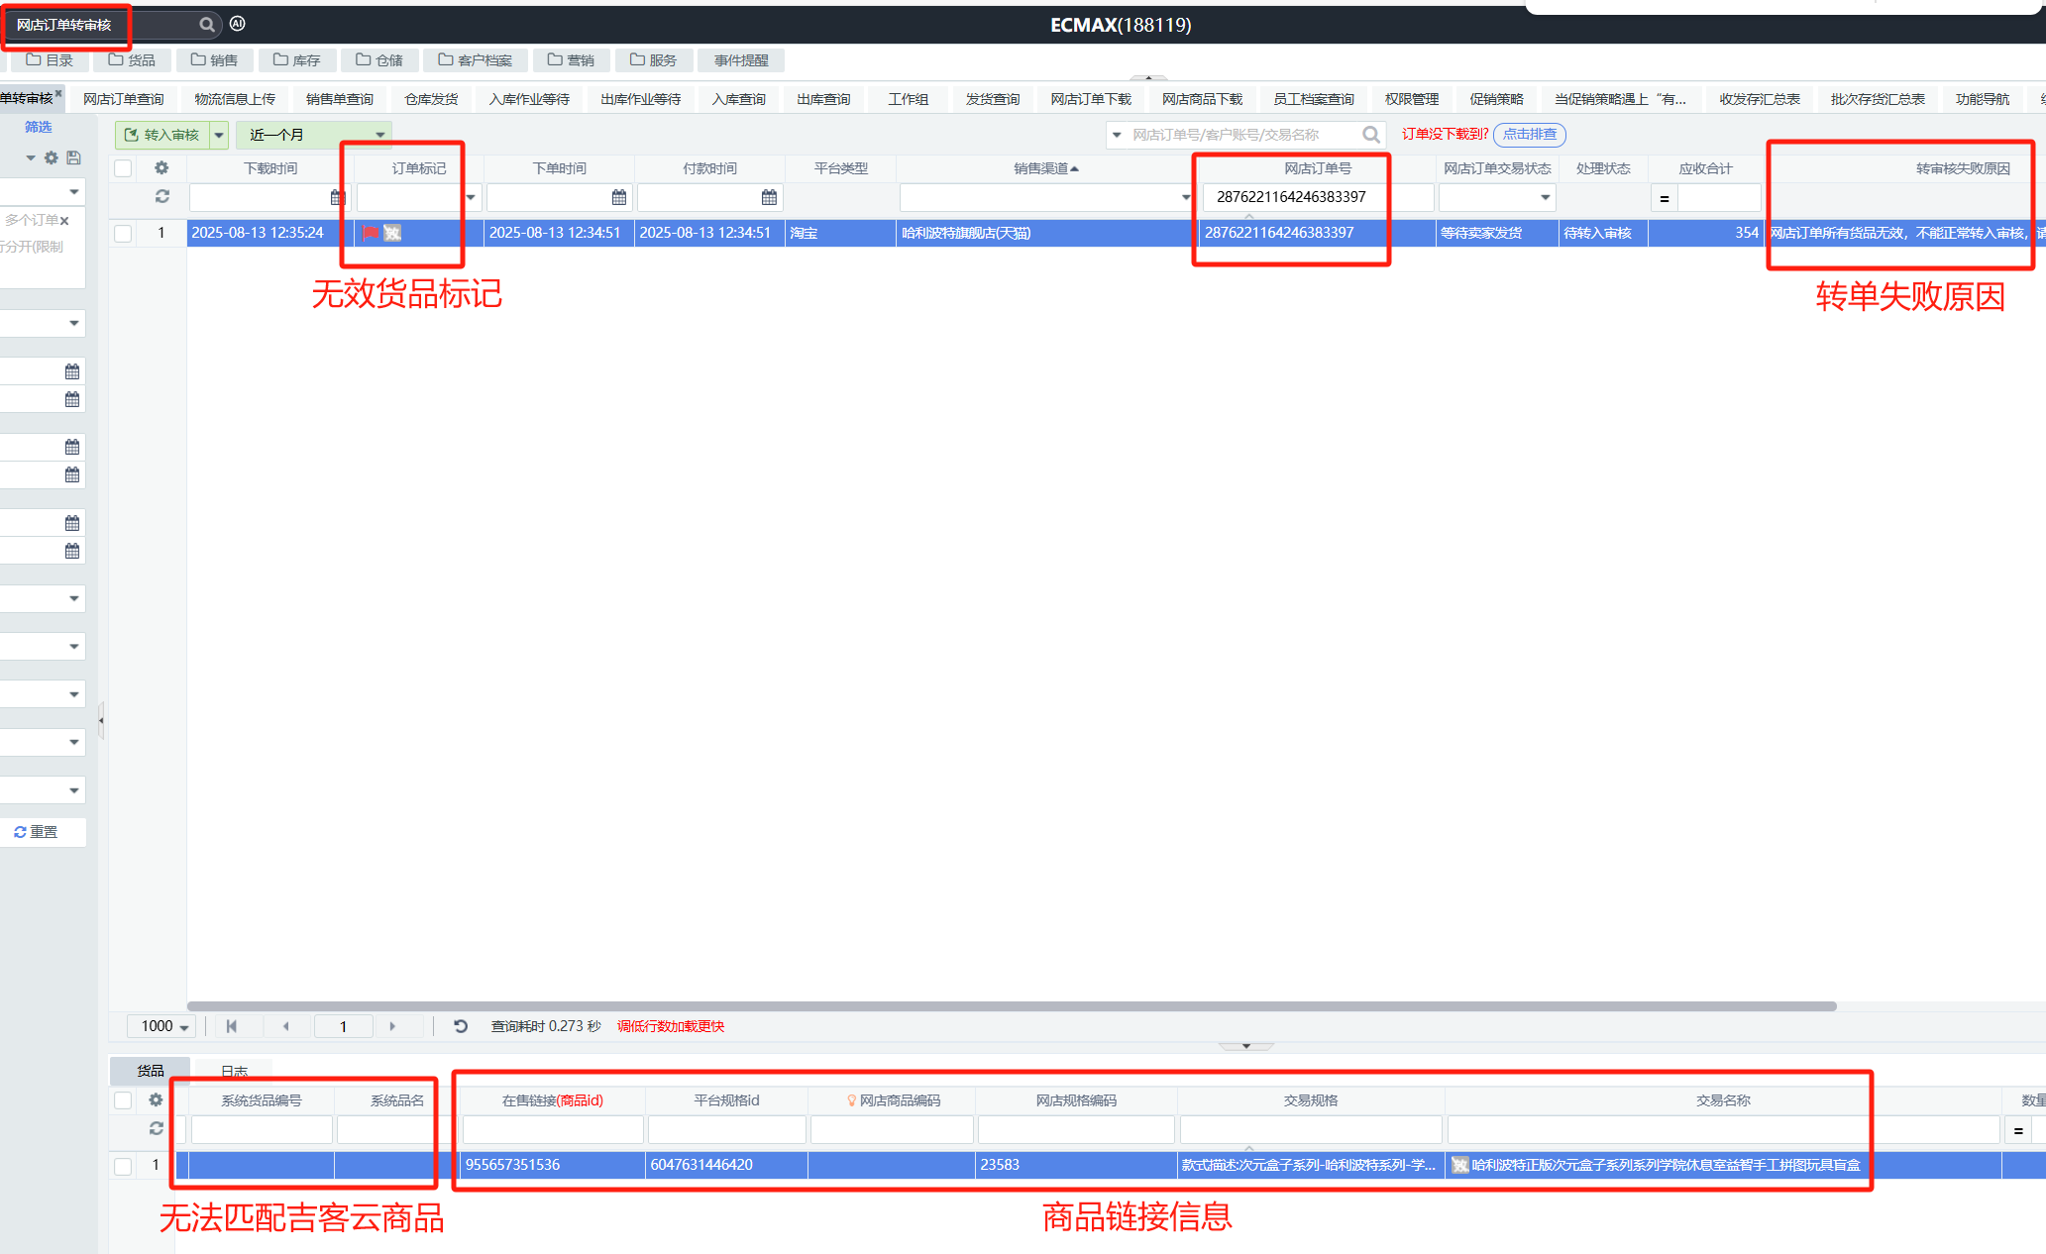Click the 点击排查 button

[x=1530, y=135]
